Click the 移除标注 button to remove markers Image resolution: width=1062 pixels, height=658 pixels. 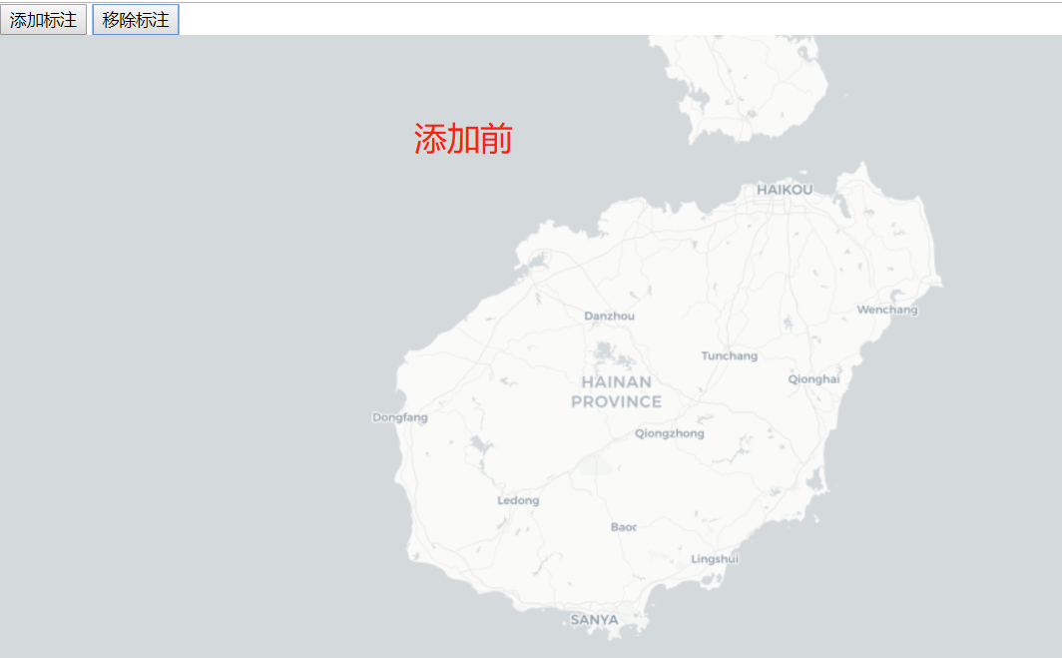[x=135, y=18]
